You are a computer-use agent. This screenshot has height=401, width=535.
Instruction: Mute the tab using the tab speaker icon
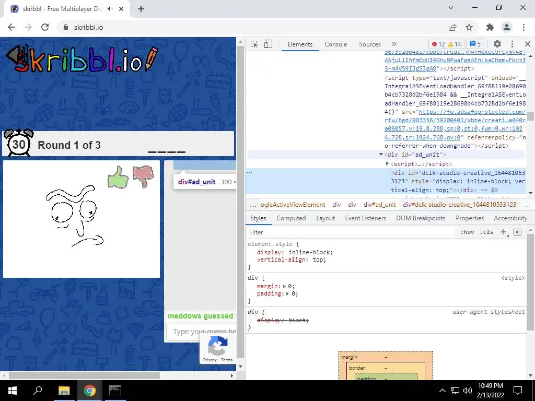(x=110, y=9)
